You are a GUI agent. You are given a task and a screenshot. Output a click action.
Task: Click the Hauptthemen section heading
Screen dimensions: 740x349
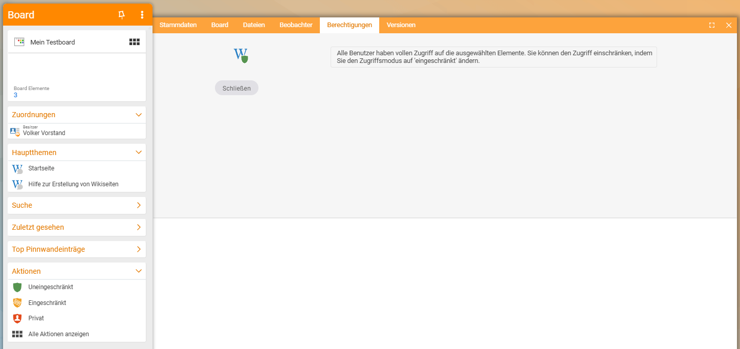tap(34, 152)
